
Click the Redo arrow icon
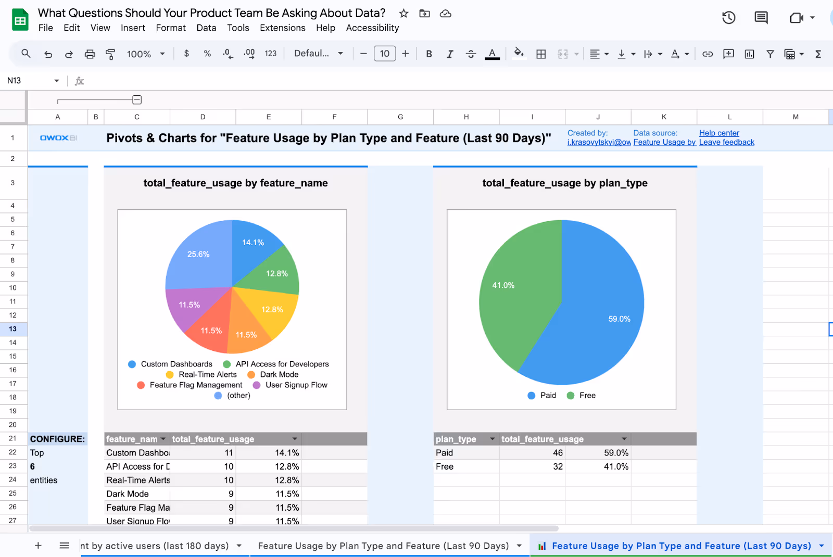click(69, 54)
